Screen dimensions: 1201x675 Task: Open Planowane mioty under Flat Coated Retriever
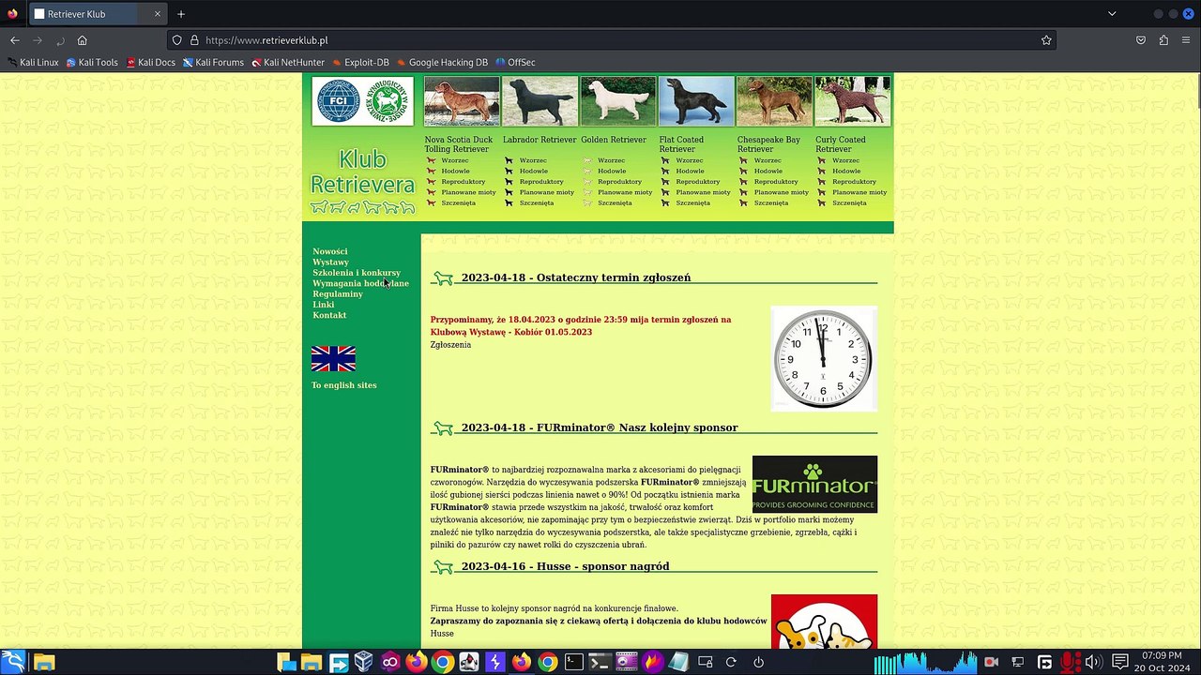pos(704,192)
